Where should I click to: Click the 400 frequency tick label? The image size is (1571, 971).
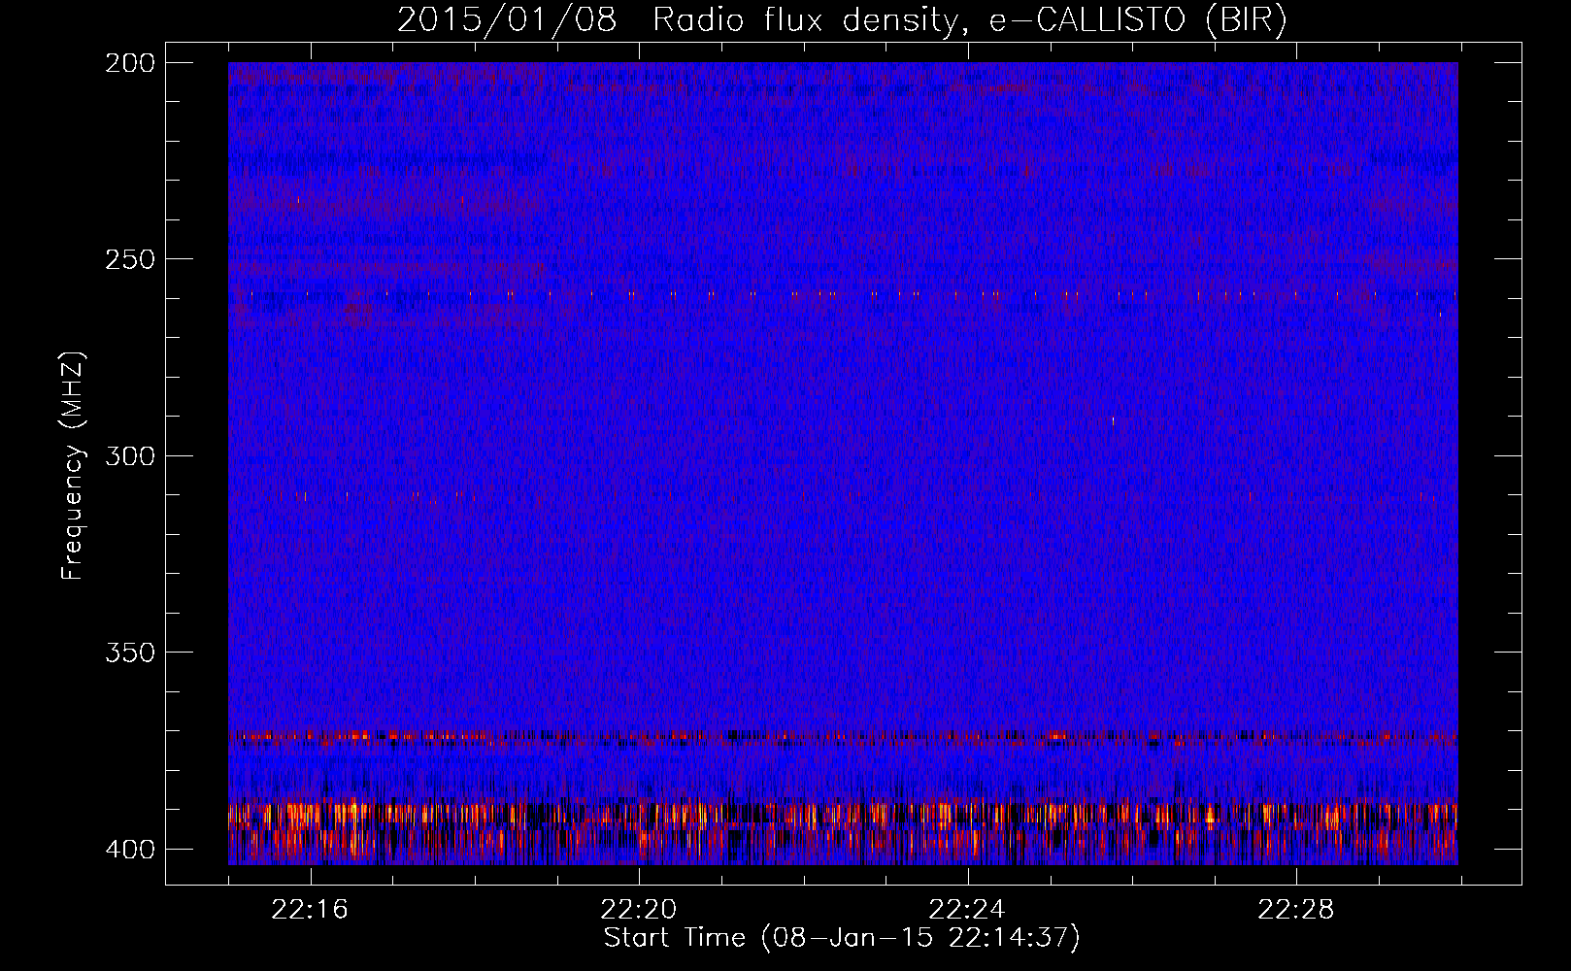pyautogui.click(x=130, y=850)
